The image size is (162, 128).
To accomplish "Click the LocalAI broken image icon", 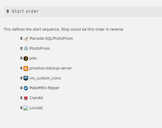I will (x=26, y=108).
